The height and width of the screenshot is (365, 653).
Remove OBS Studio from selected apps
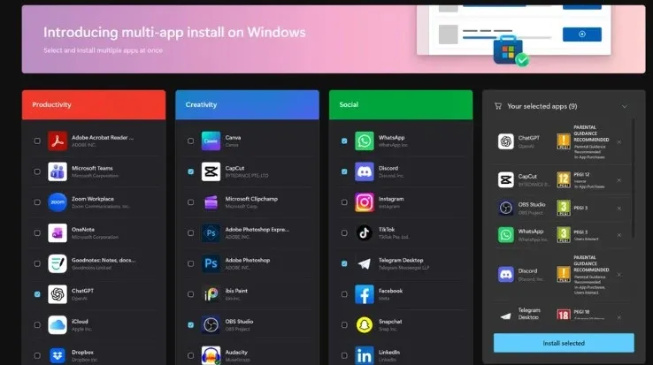pos(619,208)
